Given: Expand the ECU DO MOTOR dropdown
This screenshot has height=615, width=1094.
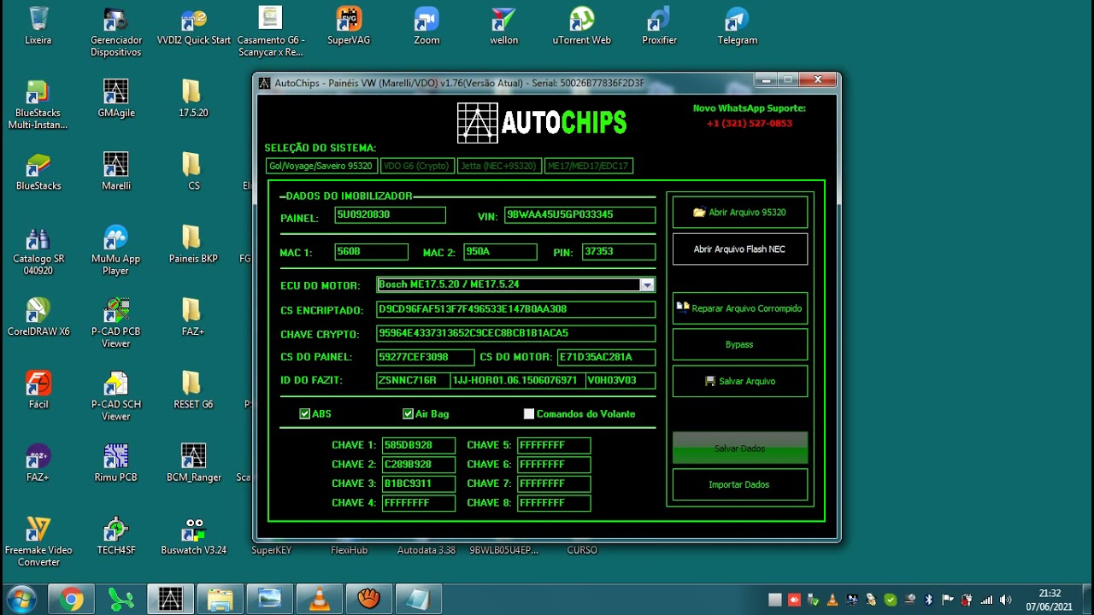Looking at the screenshot, I should 647,285.
